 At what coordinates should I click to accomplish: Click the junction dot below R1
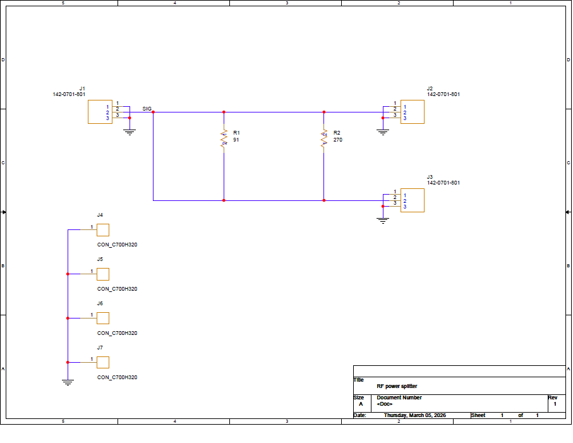[x=224, y=200]
